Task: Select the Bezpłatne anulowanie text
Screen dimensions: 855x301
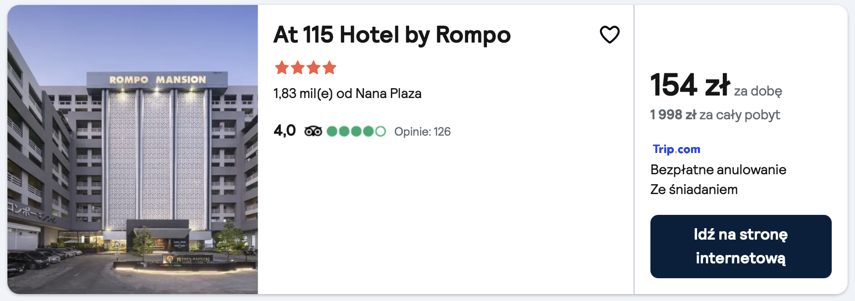Action: coord(718,170)
